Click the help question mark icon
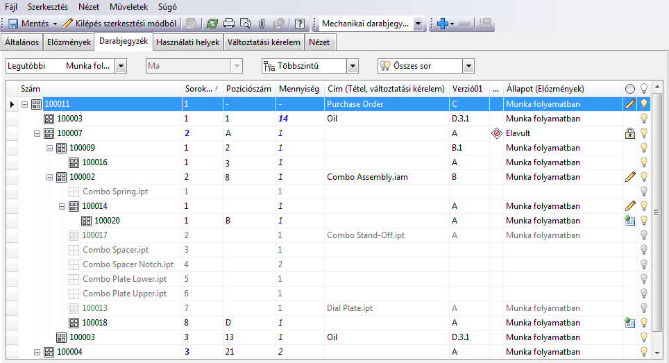Screen dimensions: 669x363 (x=300, y=24)
